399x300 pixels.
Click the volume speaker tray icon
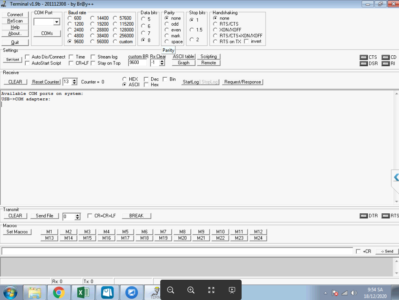click(354, 293)
